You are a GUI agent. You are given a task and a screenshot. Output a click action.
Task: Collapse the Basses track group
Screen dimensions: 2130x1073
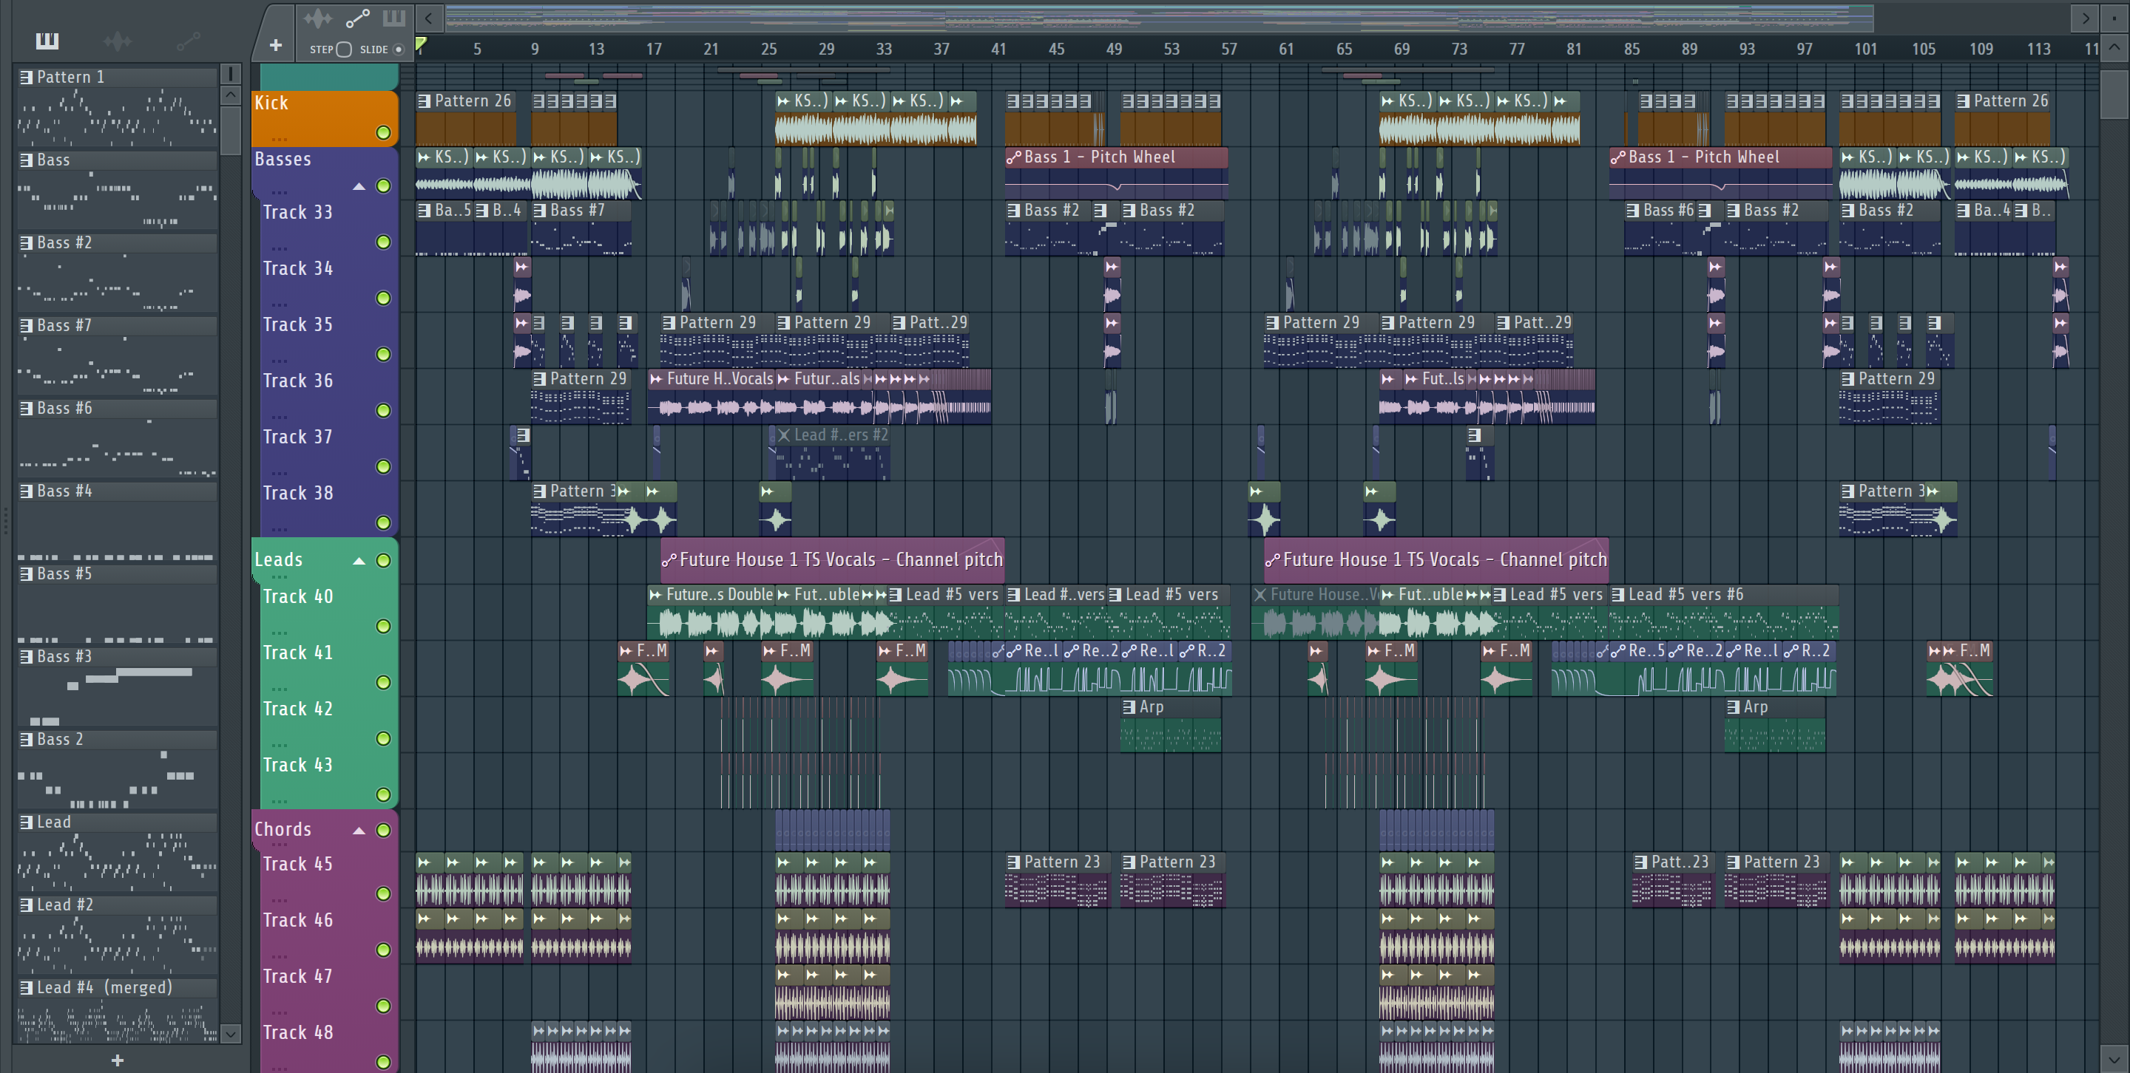[x=359, y=187]
